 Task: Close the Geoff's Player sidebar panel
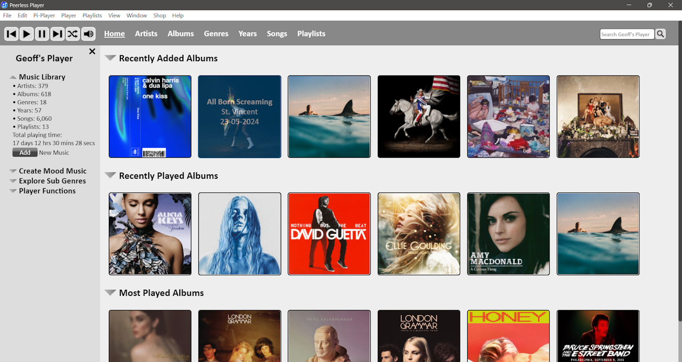92,51
